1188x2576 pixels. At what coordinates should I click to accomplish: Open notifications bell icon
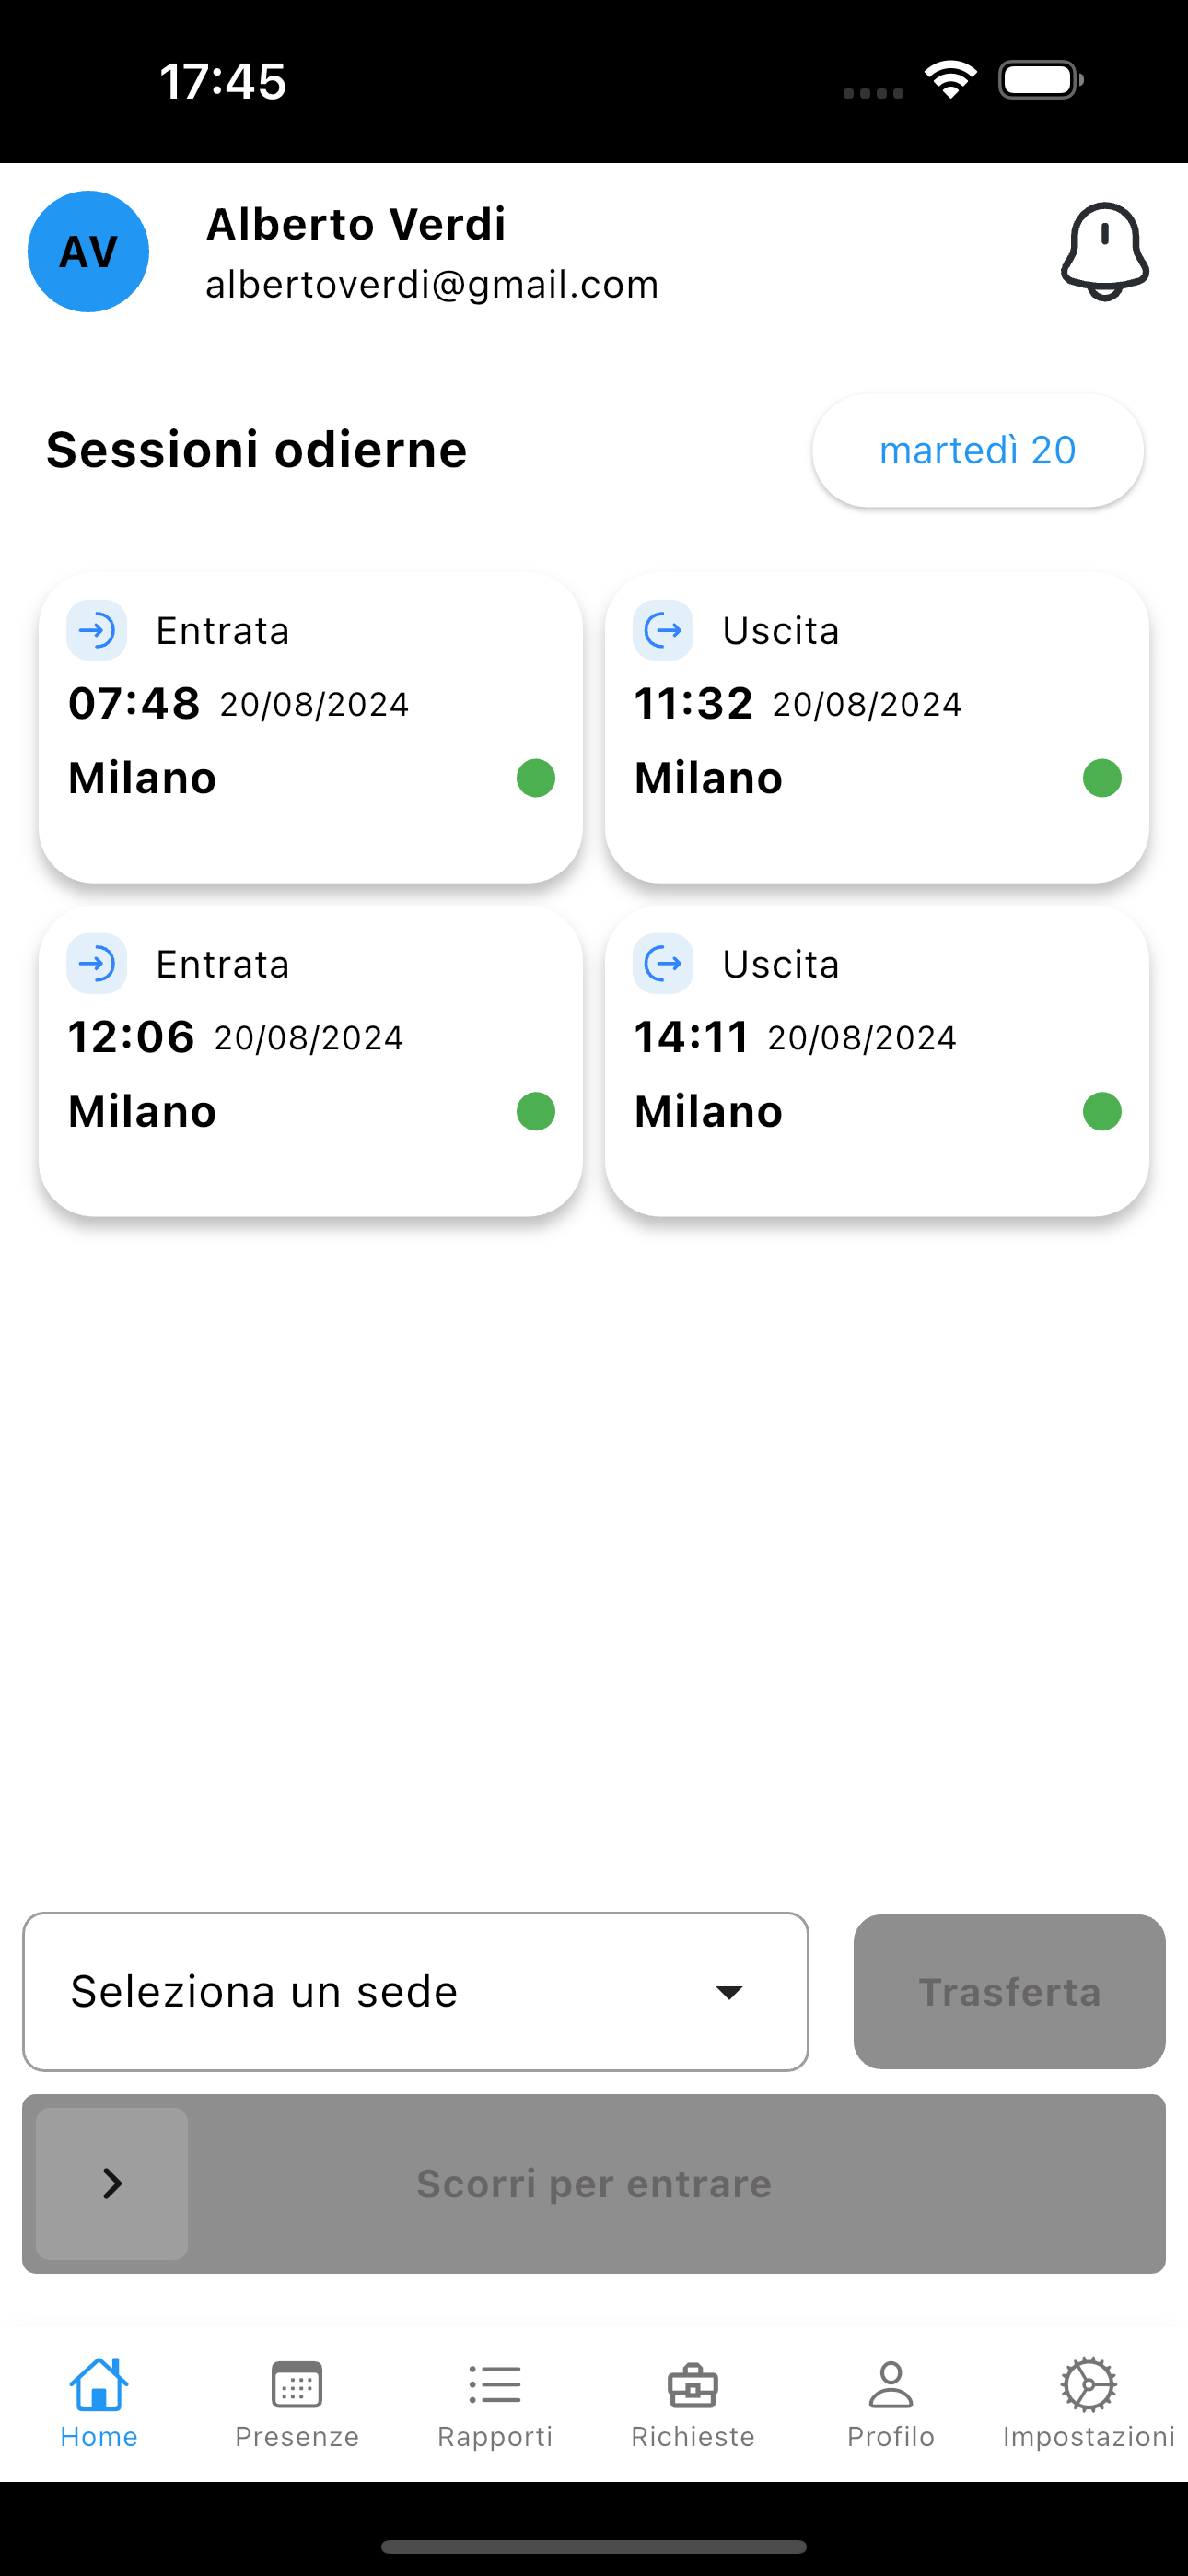[x=1104, y=251]
